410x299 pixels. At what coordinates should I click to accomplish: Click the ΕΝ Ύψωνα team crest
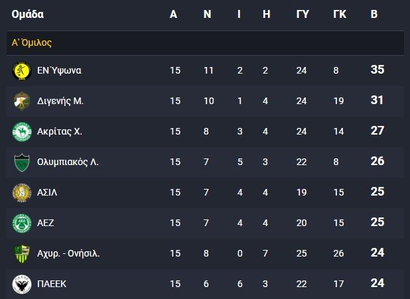point(22,71)
